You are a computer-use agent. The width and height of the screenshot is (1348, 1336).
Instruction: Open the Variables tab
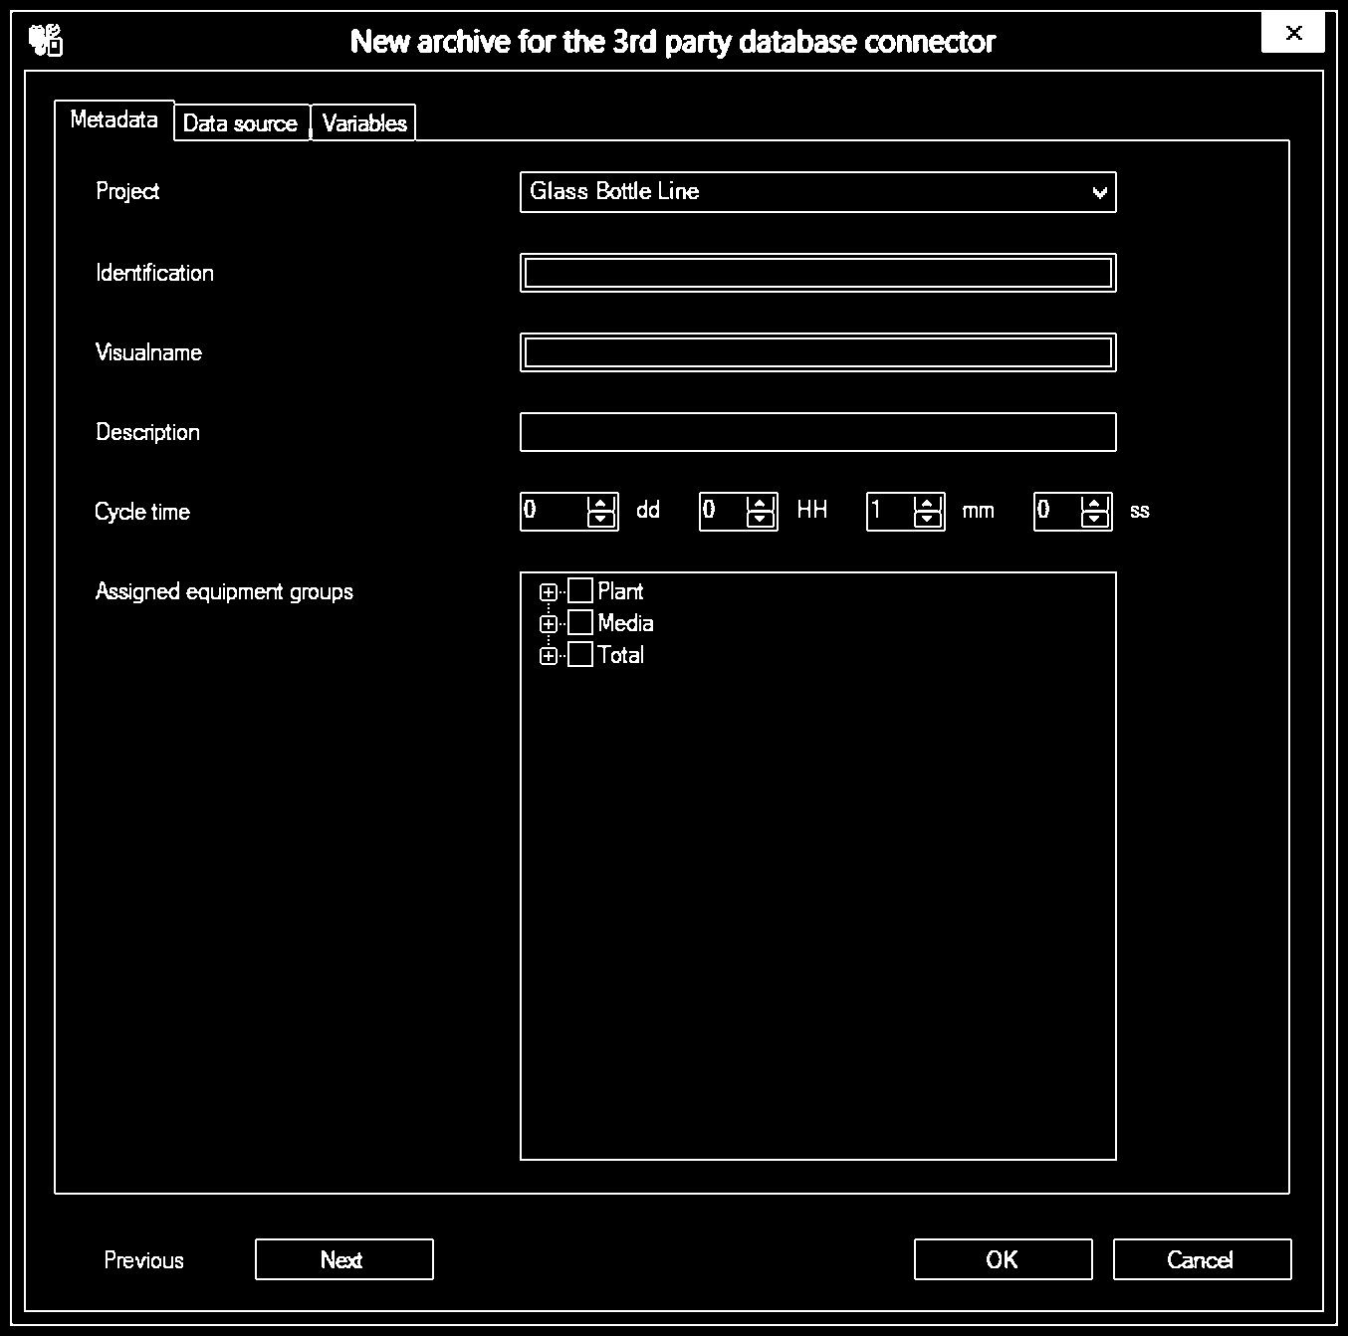point(363,123)
